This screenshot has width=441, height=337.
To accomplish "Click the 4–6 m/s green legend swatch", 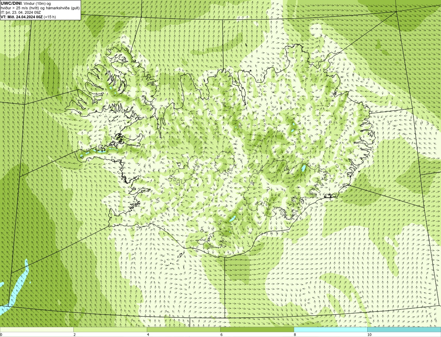I will pos(184,329).
